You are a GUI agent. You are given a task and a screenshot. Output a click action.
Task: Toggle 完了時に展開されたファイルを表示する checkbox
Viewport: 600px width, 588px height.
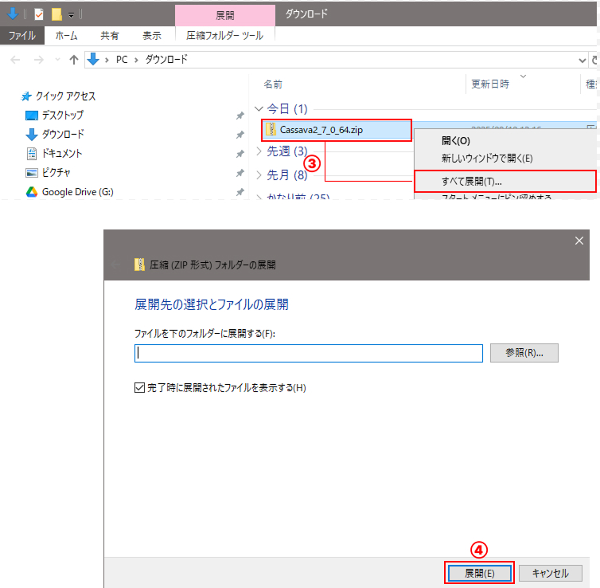141,388
